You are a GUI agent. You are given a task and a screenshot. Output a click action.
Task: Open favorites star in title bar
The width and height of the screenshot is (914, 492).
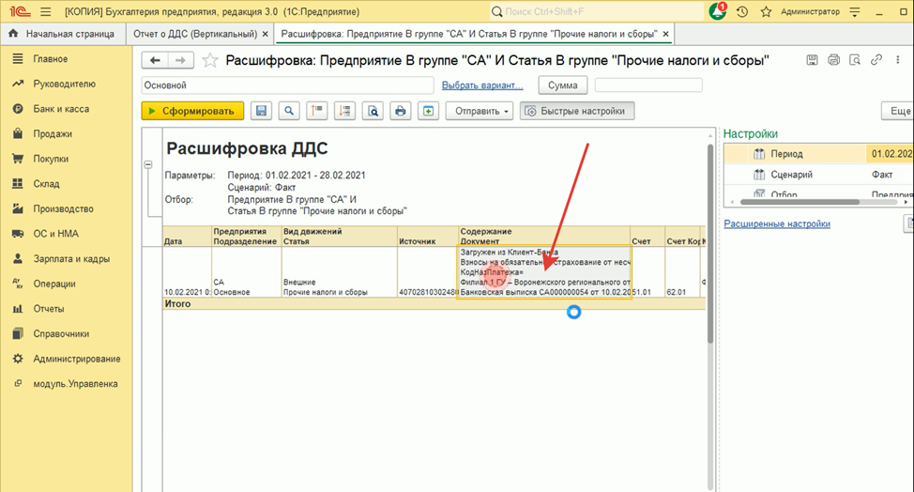[x=766, y=11]
